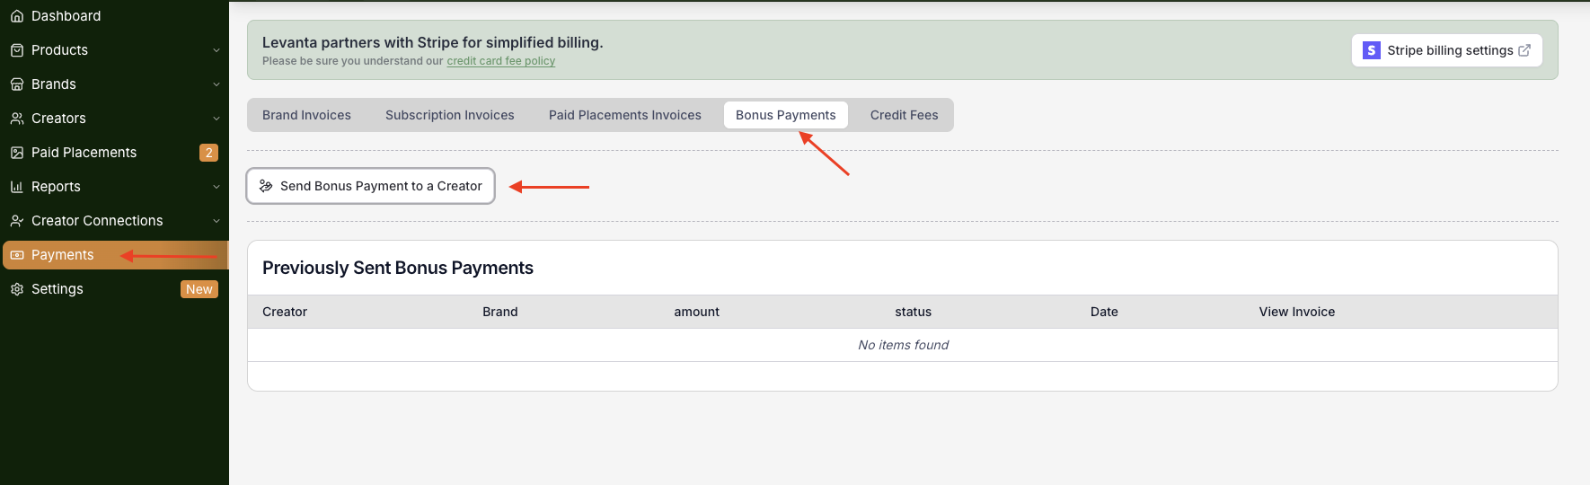
Task: Click the Dashboard home icon
Action: coord(17,16)
